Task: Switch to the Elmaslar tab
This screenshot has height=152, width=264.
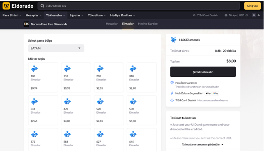Action: [x=128, y=24]
